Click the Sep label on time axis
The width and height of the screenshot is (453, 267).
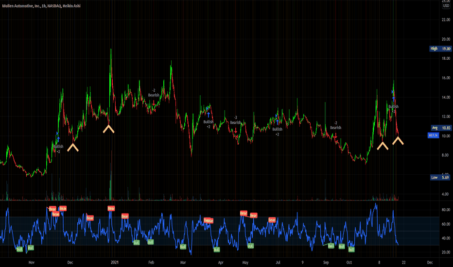point(326,262)
